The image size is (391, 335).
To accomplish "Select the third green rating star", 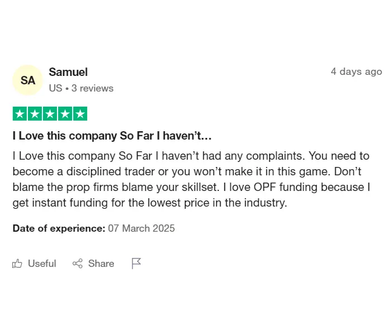I will [50, 114].
